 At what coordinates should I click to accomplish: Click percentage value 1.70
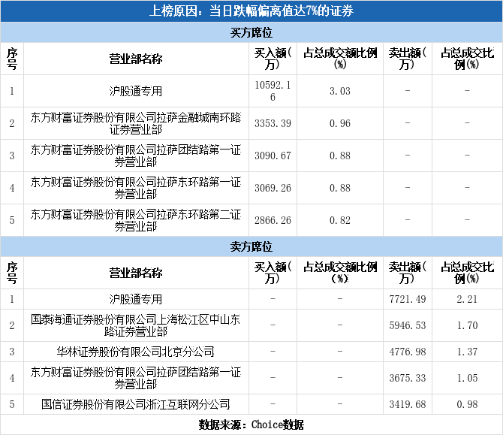point(467,325)
